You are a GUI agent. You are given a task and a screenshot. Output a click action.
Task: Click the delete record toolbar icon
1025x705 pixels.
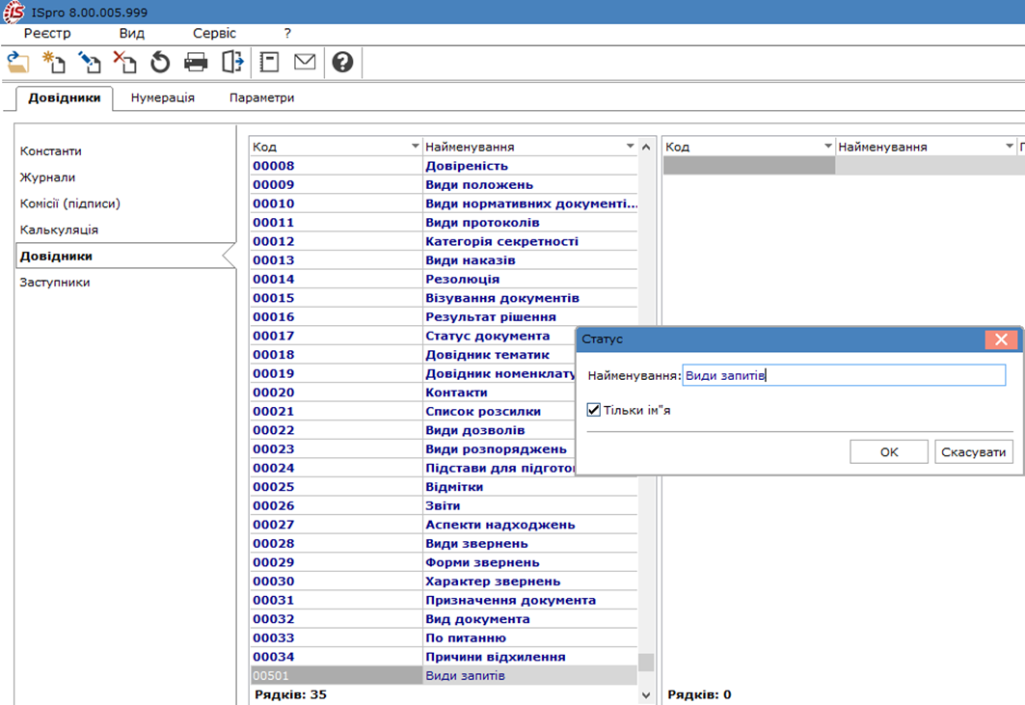(x=124, y=63)
